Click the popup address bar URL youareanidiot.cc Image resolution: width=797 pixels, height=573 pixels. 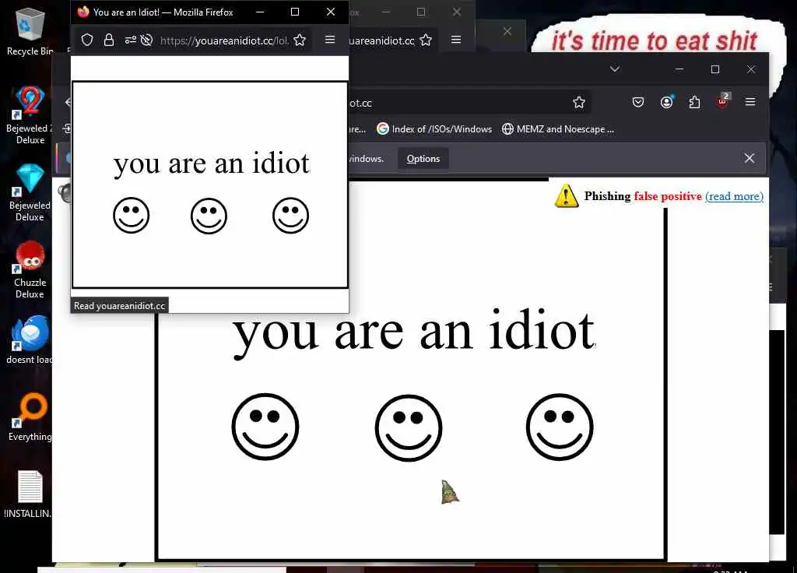coord(223,40)
